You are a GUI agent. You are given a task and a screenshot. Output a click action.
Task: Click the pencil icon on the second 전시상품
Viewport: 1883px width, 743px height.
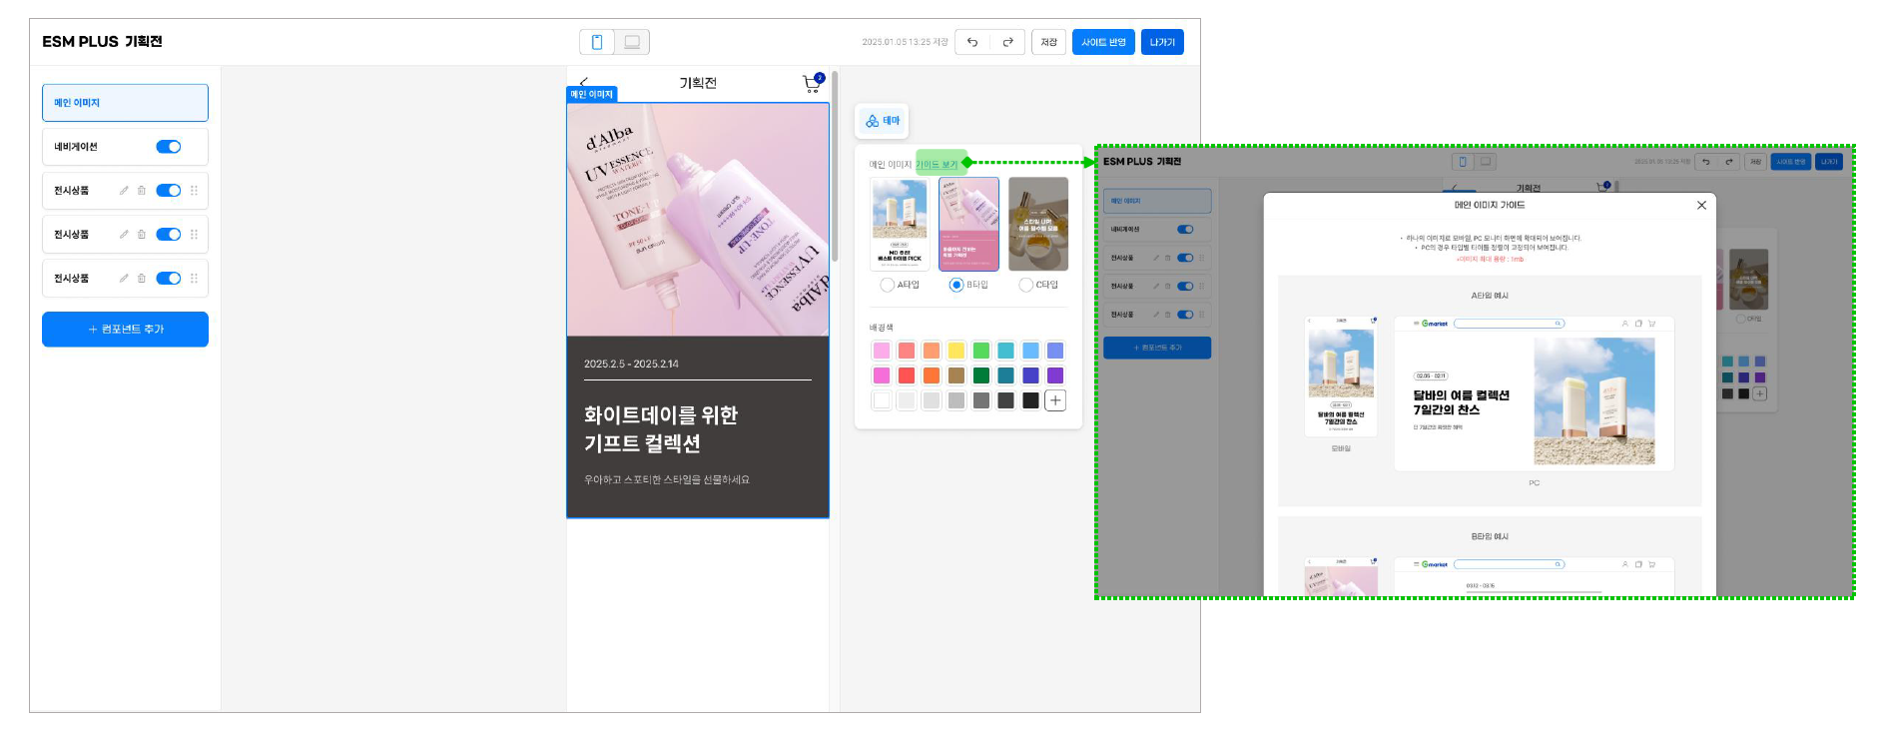[124, 235]
